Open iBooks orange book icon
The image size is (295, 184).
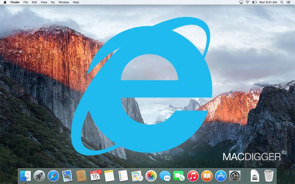click(x=207, y=176)
